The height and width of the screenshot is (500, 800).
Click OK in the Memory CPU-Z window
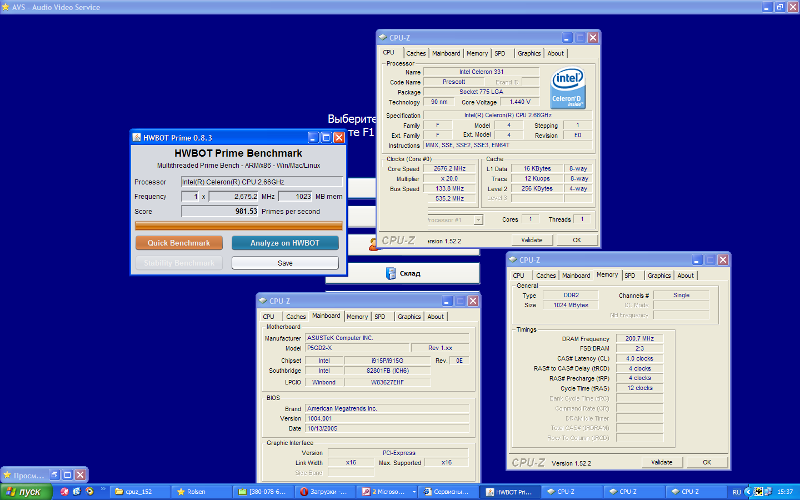pos(707,462)
